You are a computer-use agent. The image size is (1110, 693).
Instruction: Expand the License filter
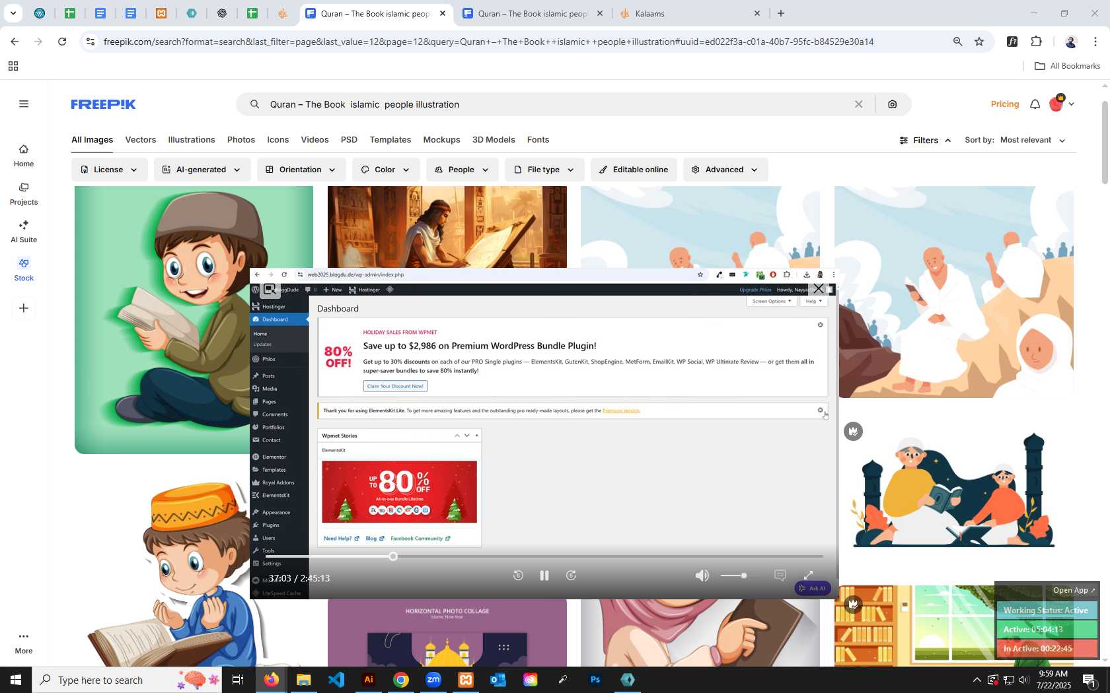click(x=109, y=170)
